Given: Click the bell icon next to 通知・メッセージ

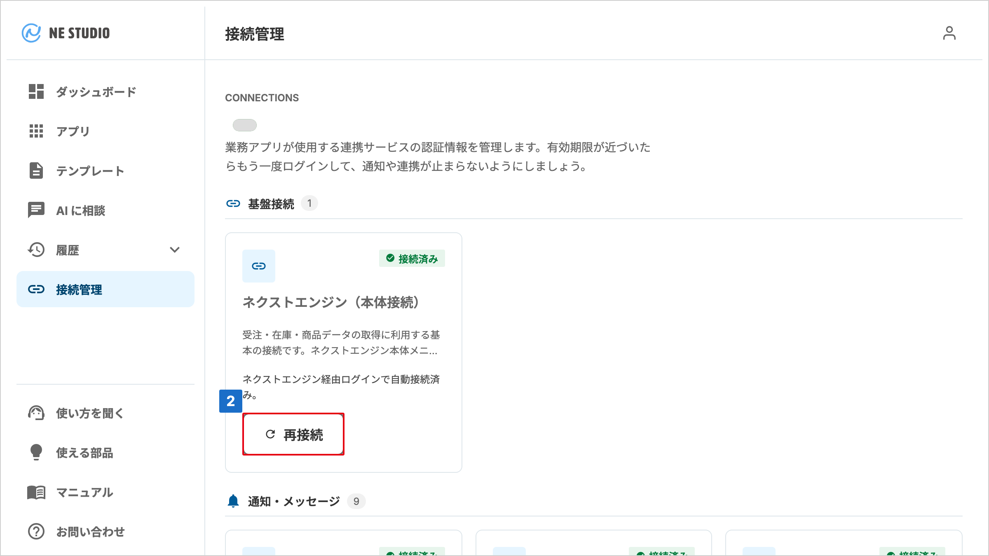Looking at the screenshot, I should pos(233,501).
